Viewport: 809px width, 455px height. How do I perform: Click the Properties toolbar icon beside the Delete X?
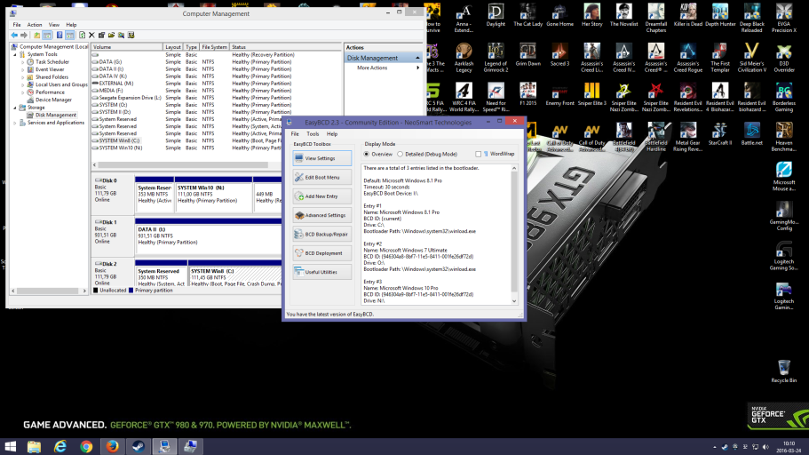click(x=101, y=36)
